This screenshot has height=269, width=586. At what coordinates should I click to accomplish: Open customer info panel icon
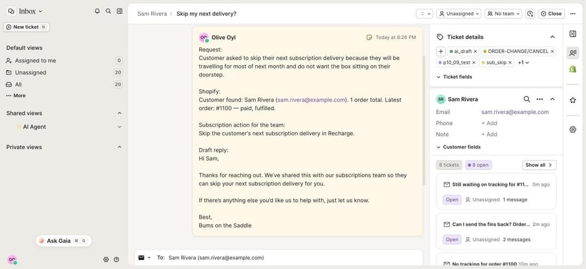(x=572, y=53)
